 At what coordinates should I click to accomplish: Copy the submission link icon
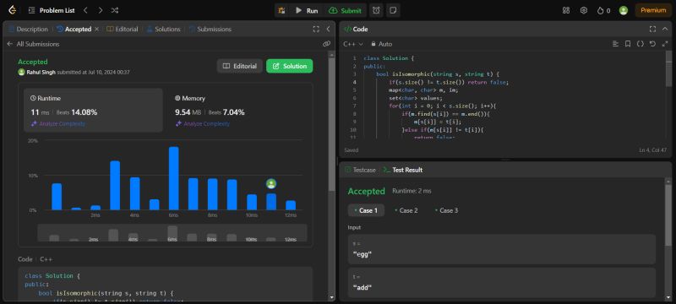coord(326,44)
